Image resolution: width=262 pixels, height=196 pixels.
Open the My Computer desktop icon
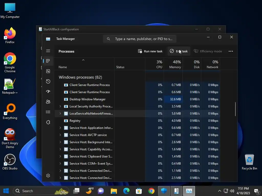pyautogui.click(x=10, y=10)
